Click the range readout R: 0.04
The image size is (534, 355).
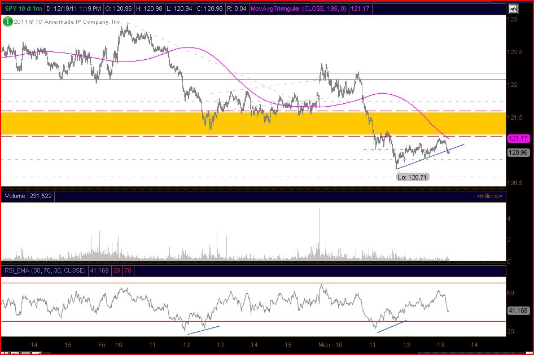point(237,9)
